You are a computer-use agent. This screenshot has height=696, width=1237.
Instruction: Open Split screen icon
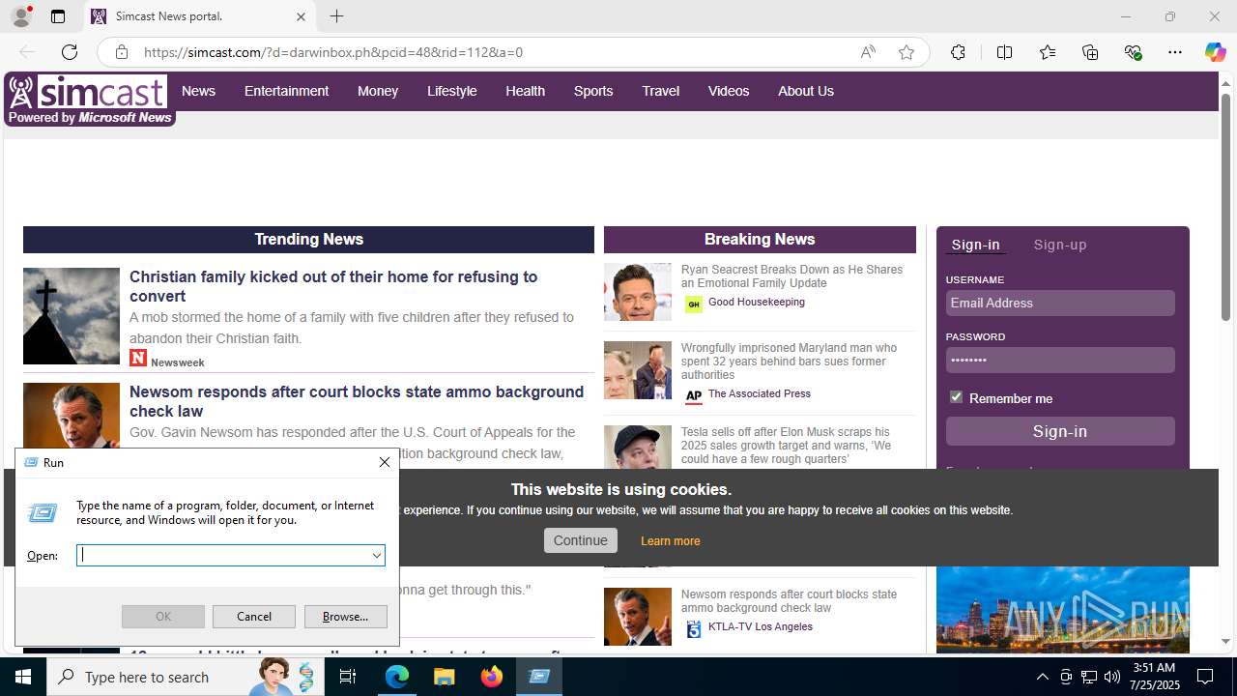point(1004,52)
